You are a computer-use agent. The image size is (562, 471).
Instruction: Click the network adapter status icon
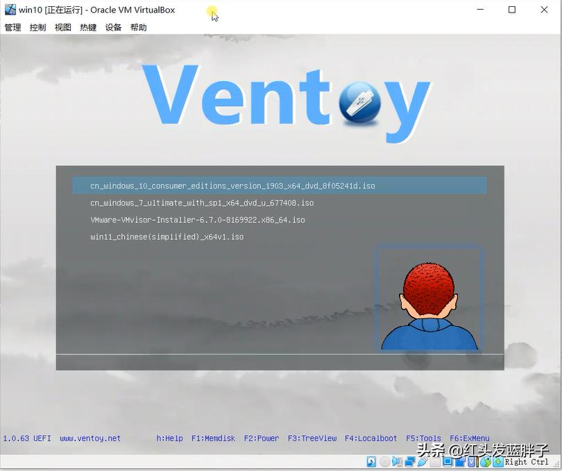pos(408,461)
